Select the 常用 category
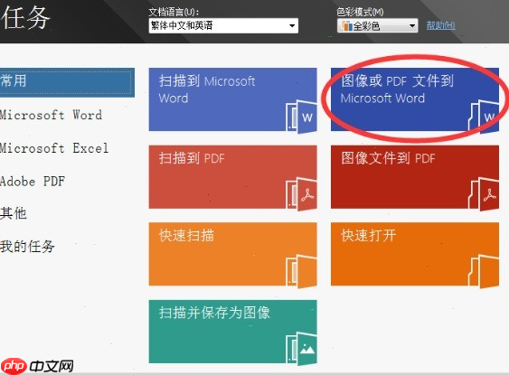This screenshot has width=509, height=375. pyautogui.click(x=66, y=82)
